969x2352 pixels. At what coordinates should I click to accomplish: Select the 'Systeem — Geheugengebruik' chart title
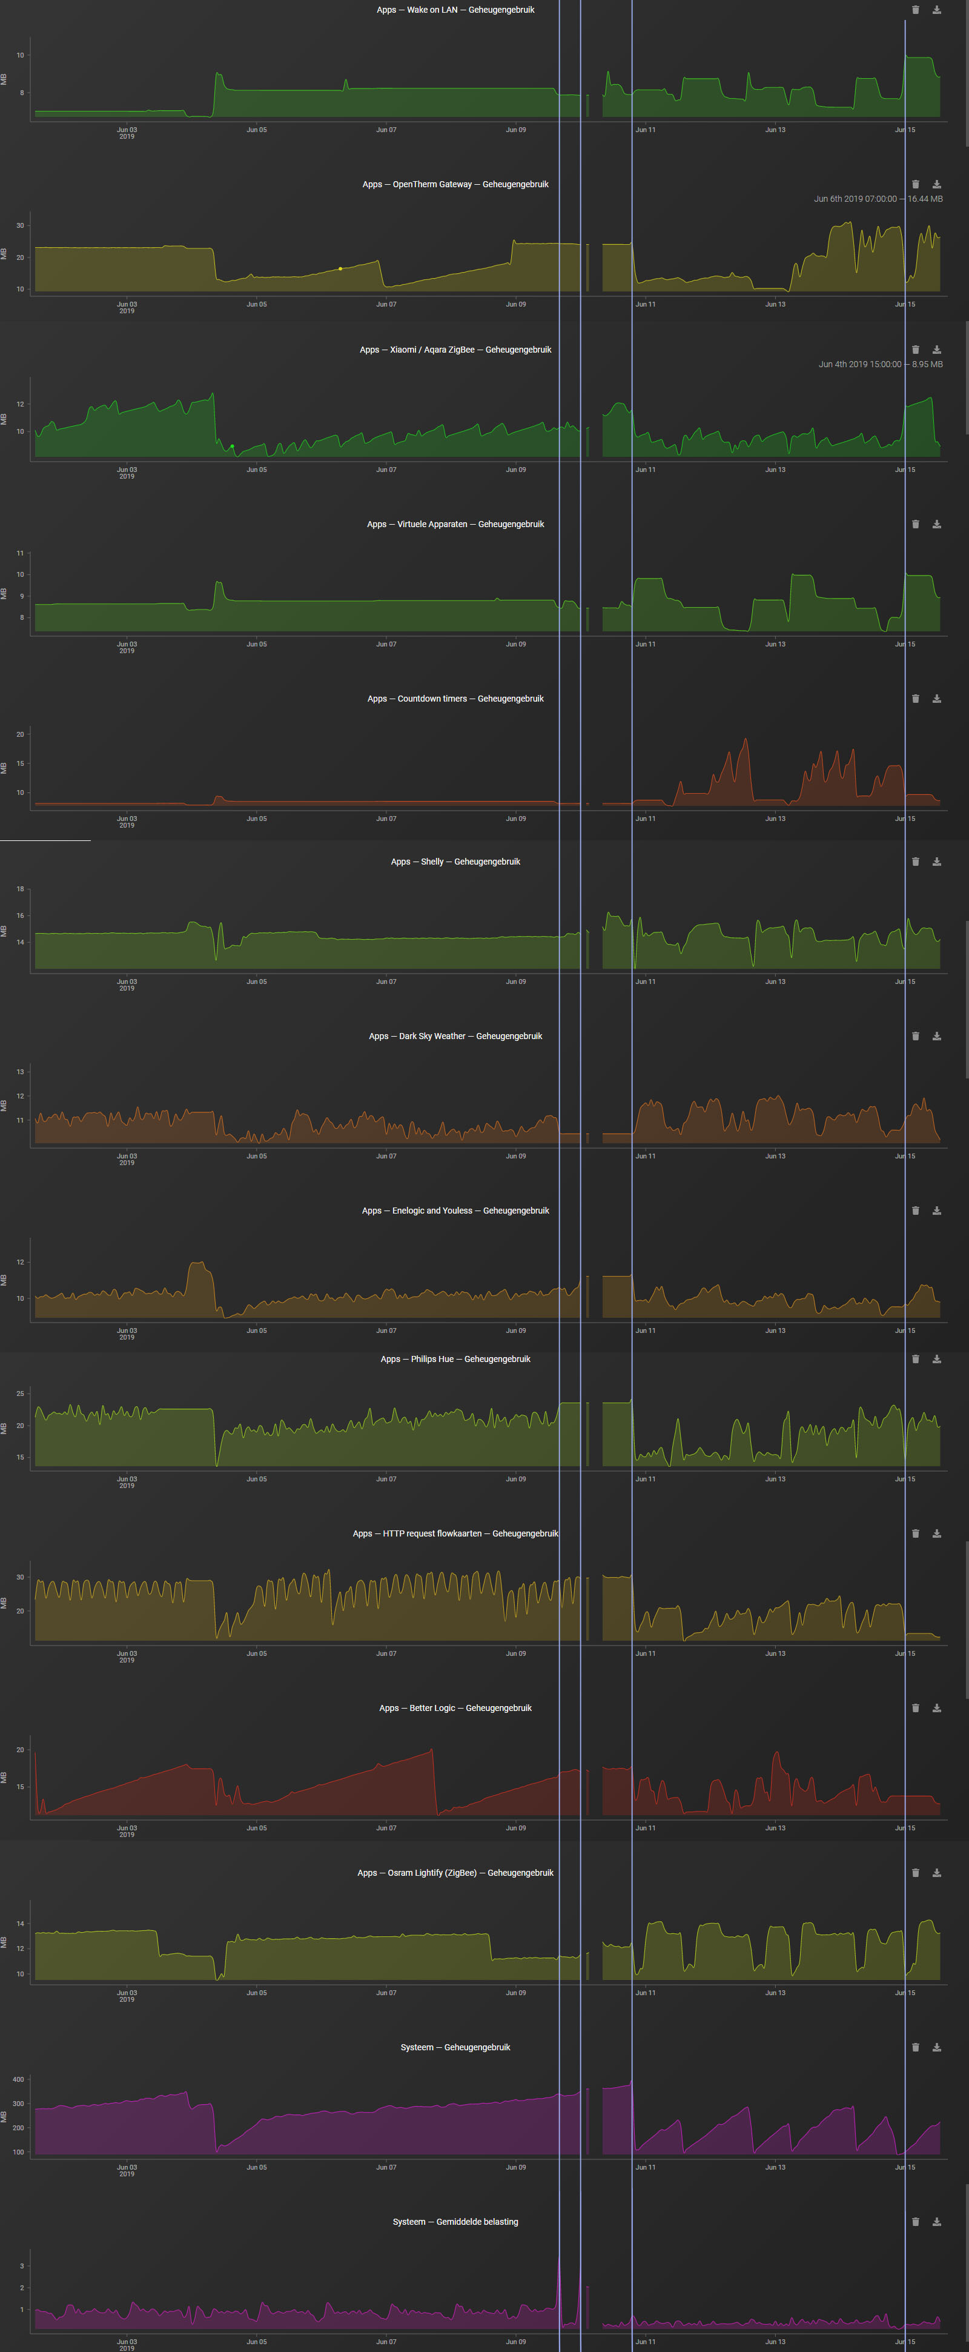(455, 2047)
